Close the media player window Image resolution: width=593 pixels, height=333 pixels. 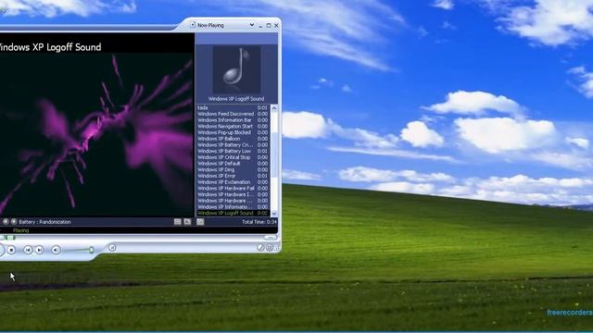276,25
